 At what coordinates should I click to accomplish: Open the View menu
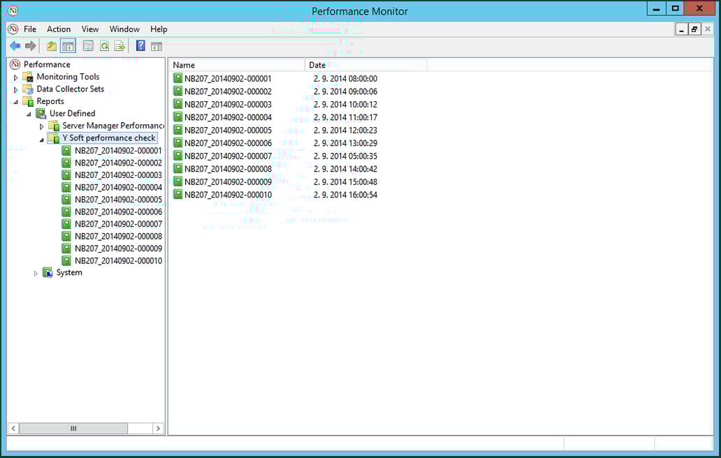point(90,29)
